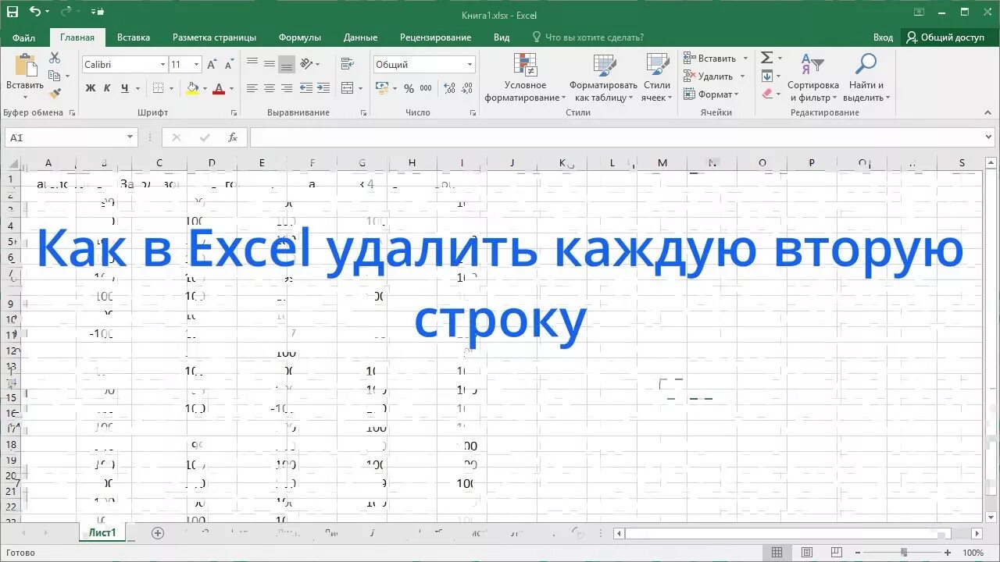Increase font size with the larger A icon
This screenshot has height=562, width=1000.
212,65
